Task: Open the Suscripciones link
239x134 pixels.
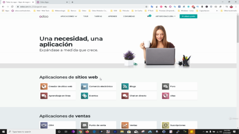Action: [178, 125]
